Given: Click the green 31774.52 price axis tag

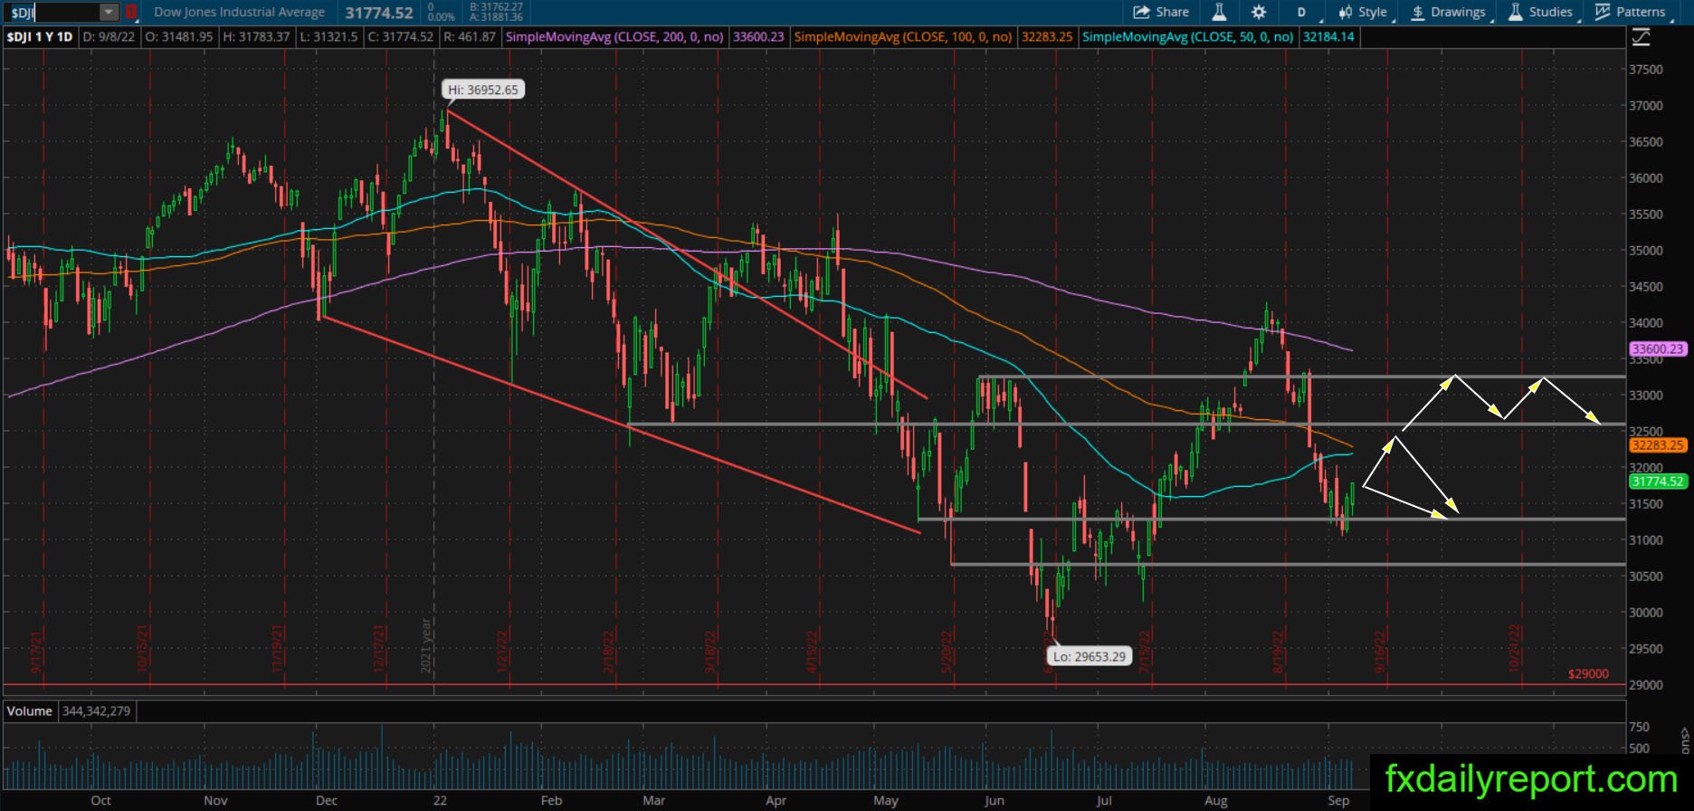Looking at the screenshot, I should (x=1658, y=482).
